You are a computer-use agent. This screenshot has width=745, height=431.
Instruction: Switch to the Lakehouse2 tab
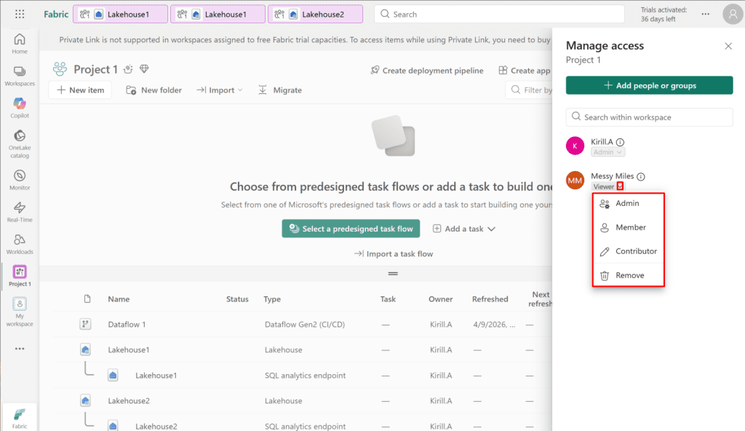(x=315, y=14)
